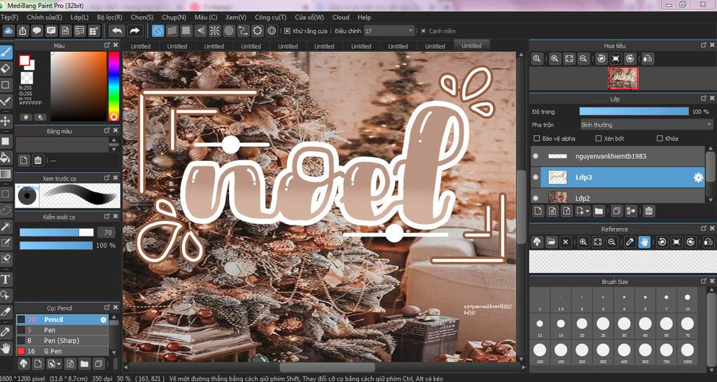Hide the Lớp2 layer
The image size is (717, 382).
tap(536, 198)
